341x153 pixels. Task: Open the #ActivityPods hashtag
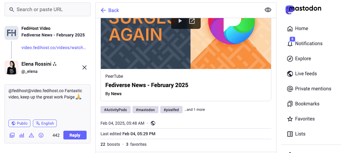click(x=115, y=110)
